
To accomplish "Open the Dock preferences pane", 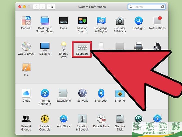I will pyautogui.click(x=64, y=23).
